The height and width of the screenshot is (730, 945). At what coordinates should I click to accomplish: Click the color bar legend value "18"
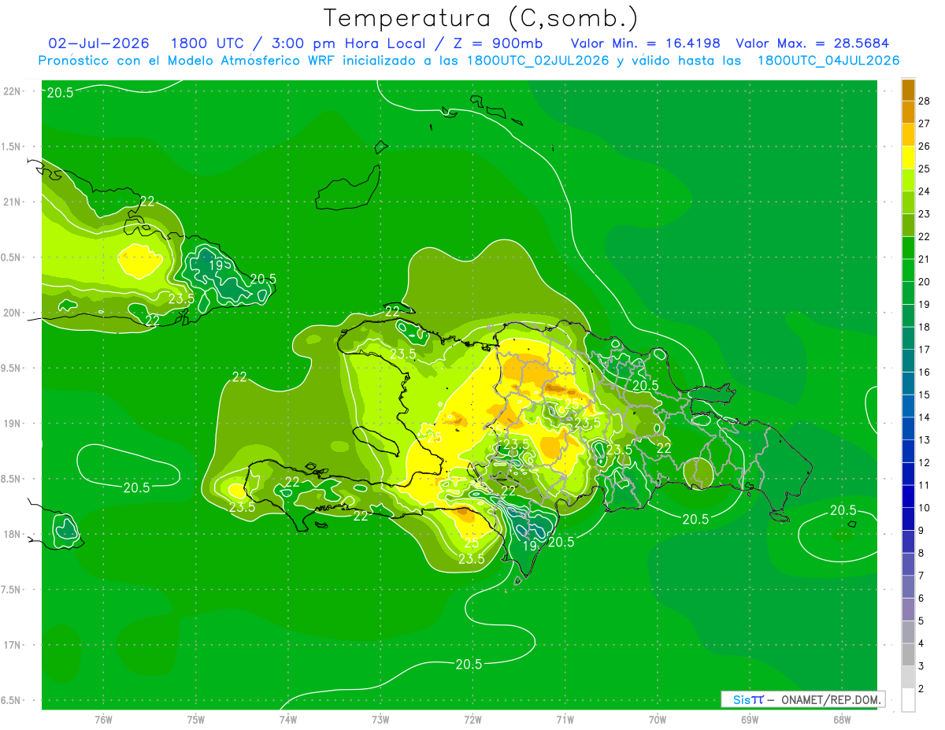(925, 328)
